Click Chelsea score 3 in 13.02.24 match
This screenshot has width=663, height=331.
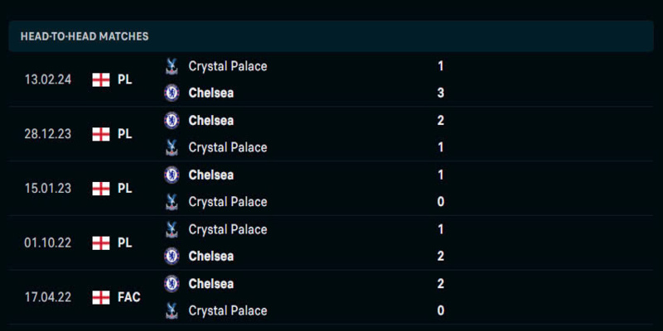[x=441, y=93]
